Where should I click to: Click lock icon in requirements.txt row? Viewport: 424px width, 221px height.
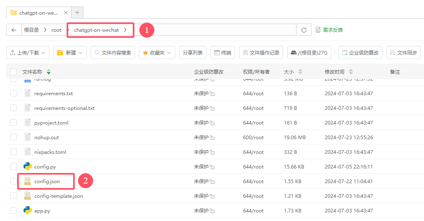(x=212, y=94)
